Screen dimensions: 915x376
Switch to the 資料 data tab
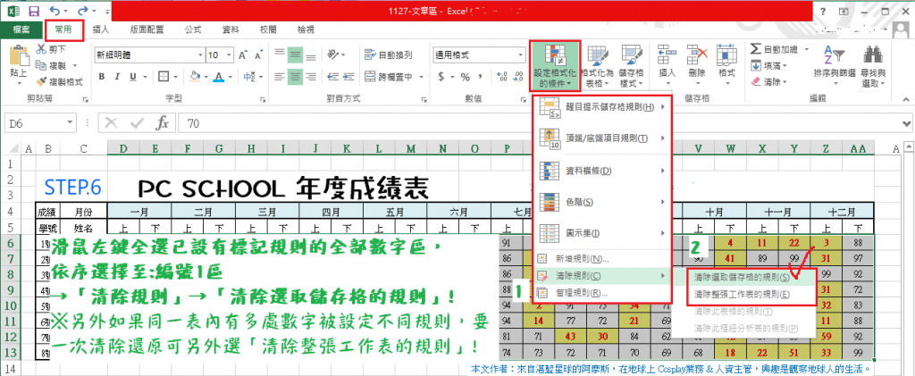click(231, 29)
